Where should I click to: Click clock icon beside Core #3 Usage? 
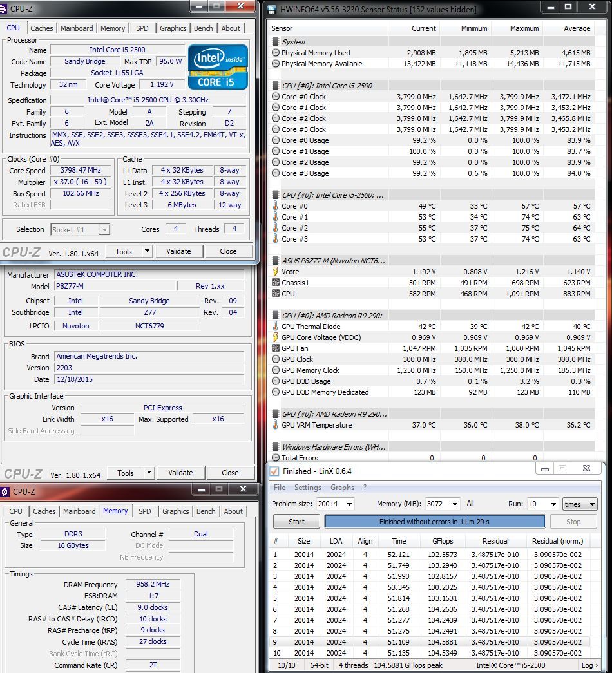point(276,173)
